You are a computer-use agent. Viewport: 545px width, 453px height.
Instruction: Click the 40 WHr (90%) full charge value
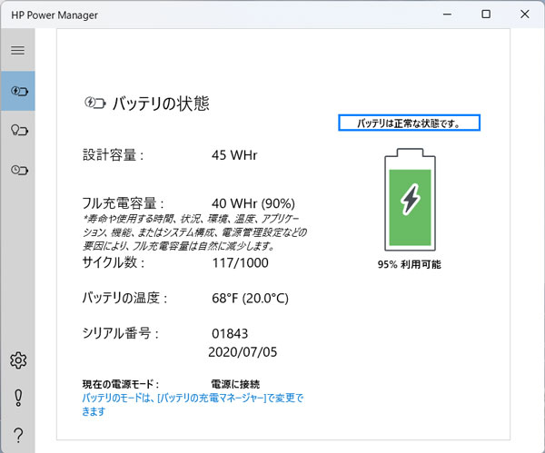pyautogui.click(x=253, y=203)
